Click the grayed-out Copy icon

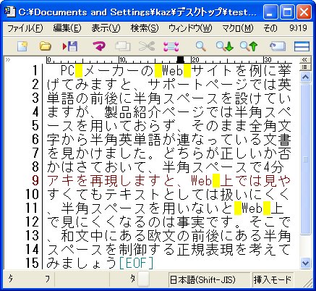coord(122,46)
